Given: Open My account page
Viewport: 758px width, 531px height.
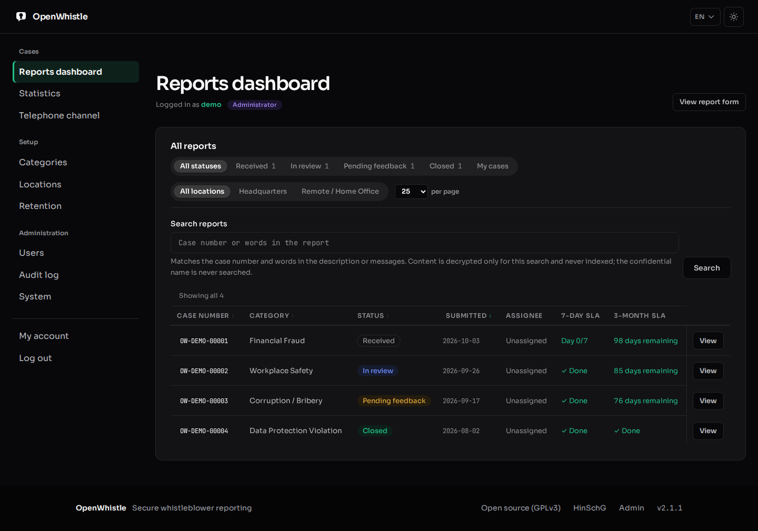Looking at the screenshot, I should coord(76,336).
